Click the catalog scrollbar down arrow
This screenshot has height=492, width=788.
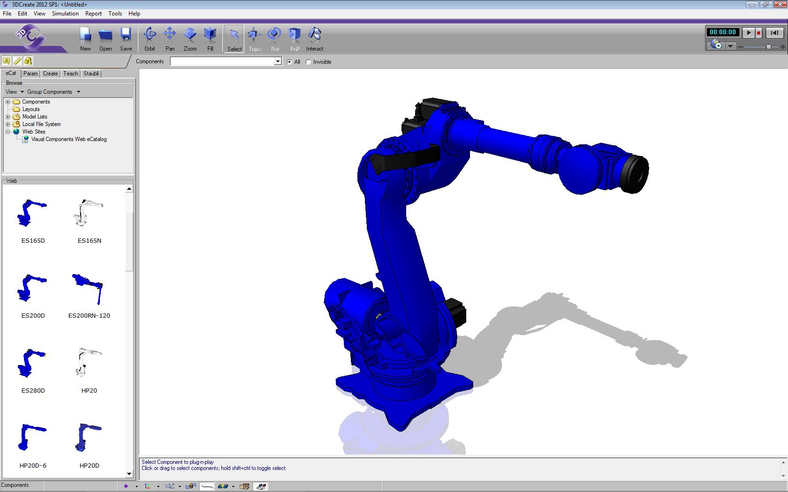(129, 474)
